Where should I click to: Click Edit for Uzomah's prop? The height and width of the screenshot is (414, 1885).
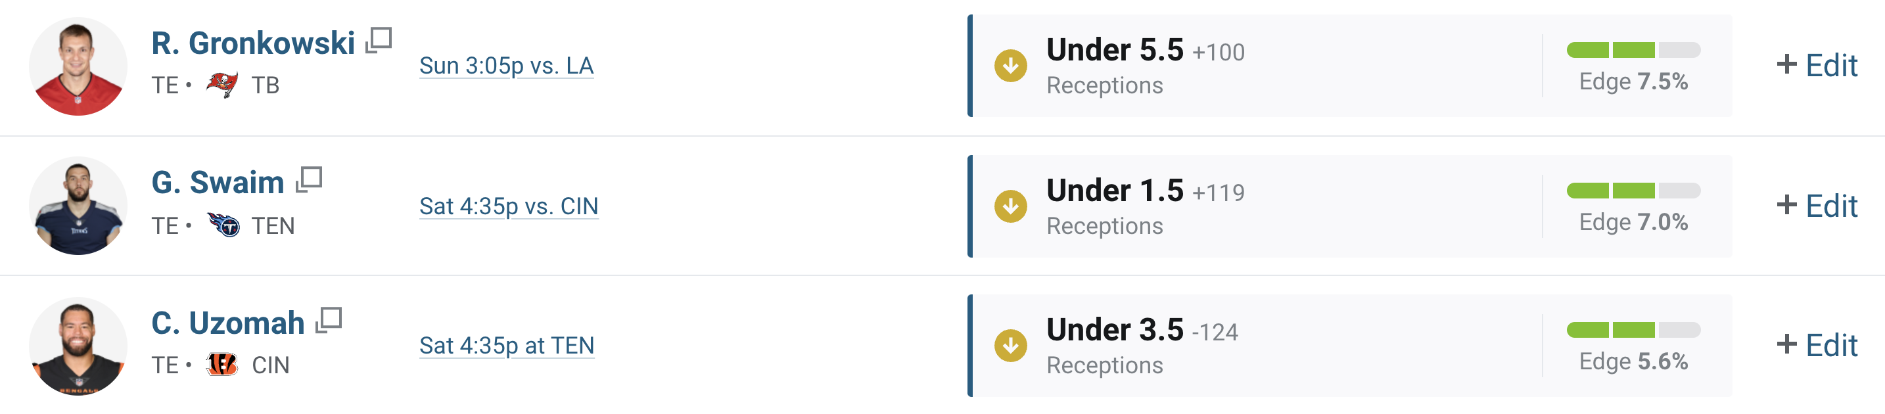click(x=1816, y=344)
